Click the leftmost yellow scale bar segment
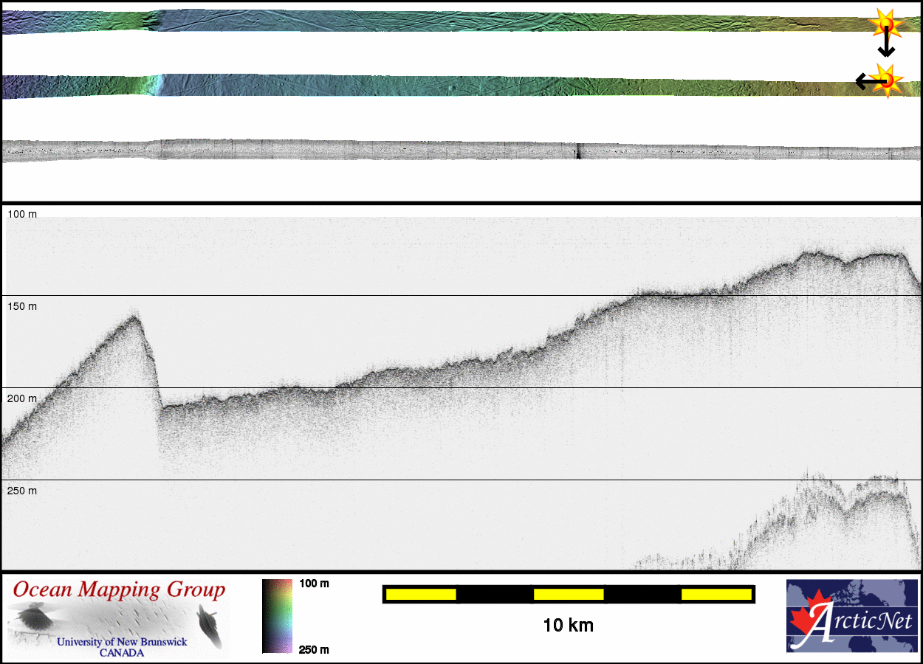Screen dimensions: 923x664 [421, 594]
